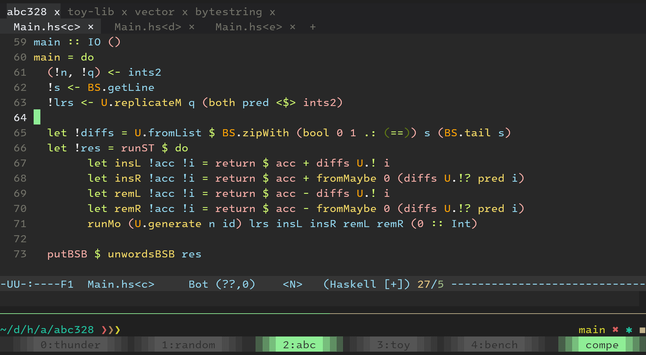Click the compe session label
The image size is (646, 355).
pyautogui.click(x=602, y=345)
